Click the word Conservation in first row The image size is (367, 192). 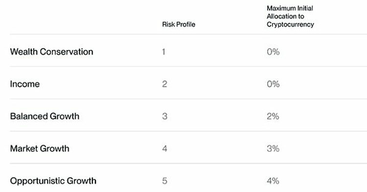click(67, 52)
